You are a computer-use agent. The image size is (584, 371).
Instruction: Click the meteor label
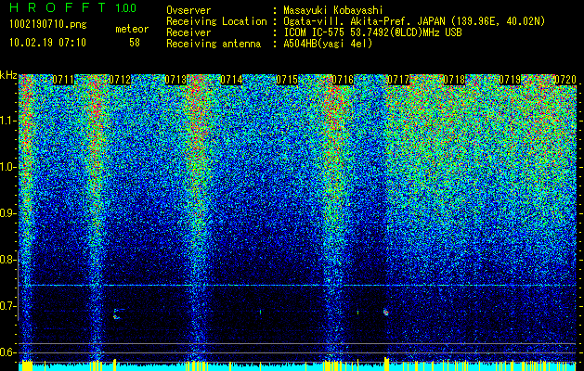tap(132, 29)
